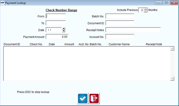Click the Account No. input field

[x=120, y=37]
